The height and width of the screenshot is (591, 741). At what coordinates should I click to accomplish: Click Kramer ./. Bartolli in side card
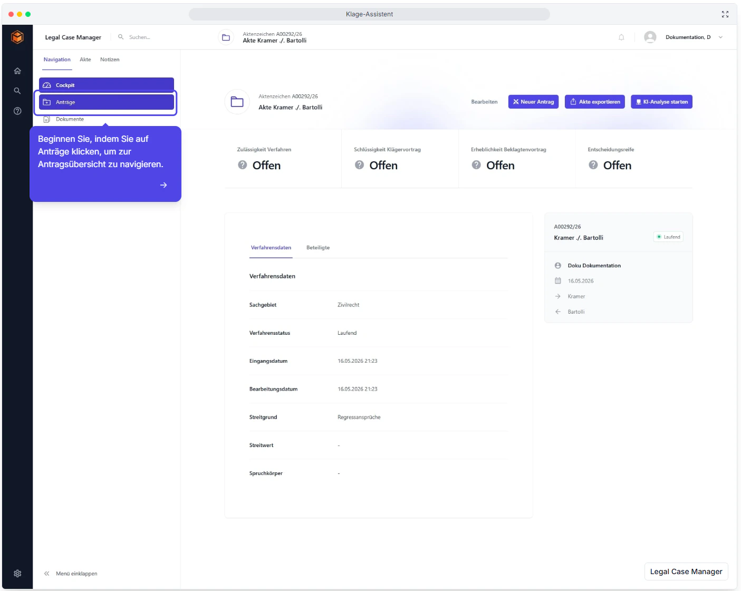point(579,238)
